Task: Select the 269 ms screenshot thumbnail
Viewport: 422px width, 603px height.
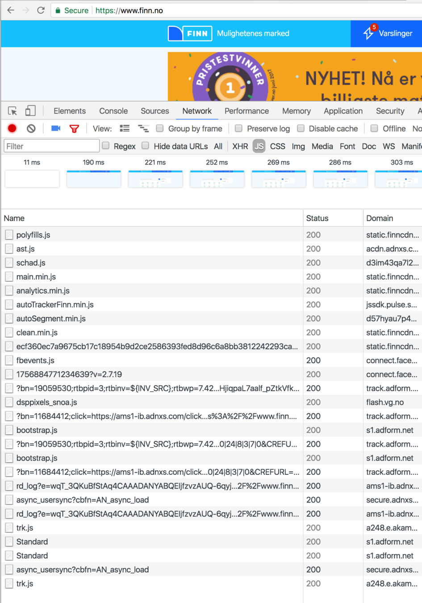Action: click(279, 179)
